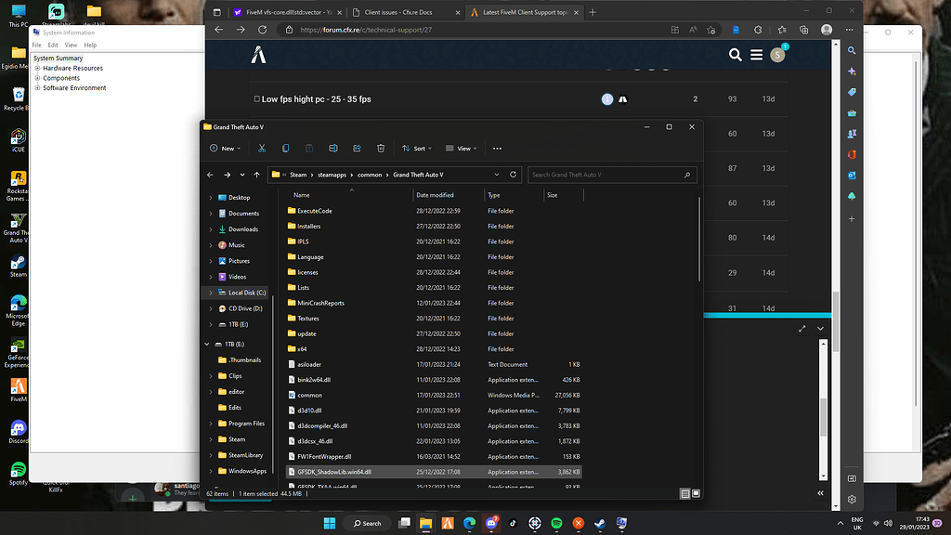Open the New dropdown in Explorer

click(x=225, y=148)
